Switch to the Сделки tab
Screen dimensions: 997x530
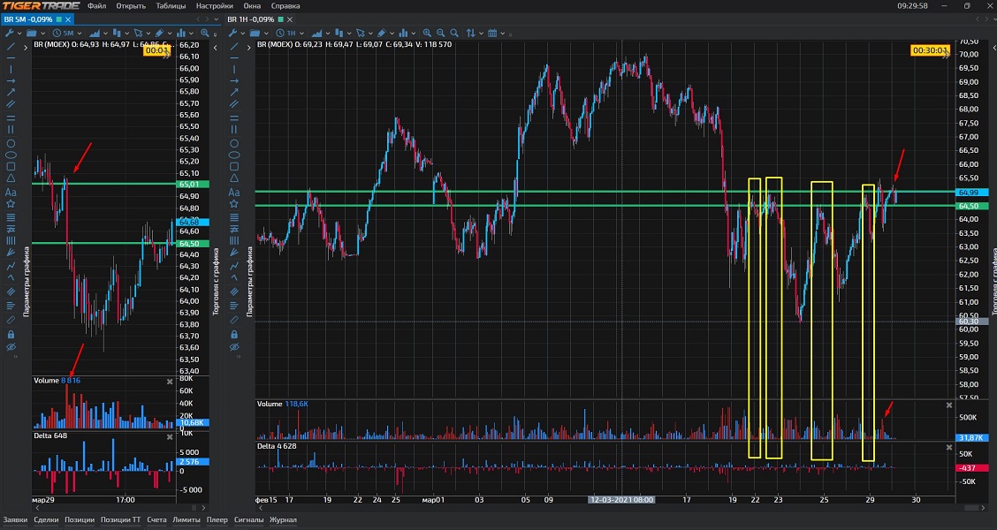(47, 519)
